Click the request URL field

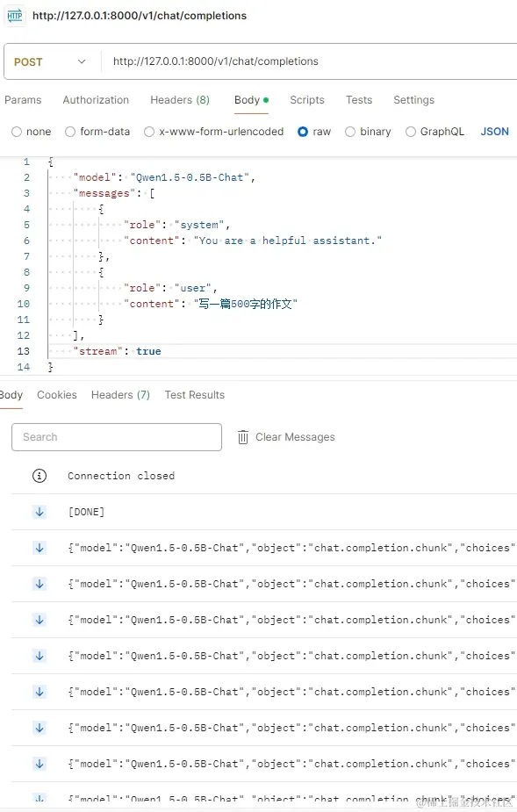coord(263,62)
